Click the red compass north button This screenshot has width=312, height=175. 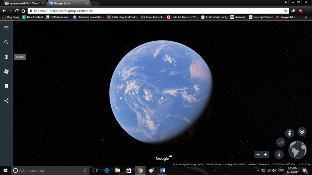279,154
